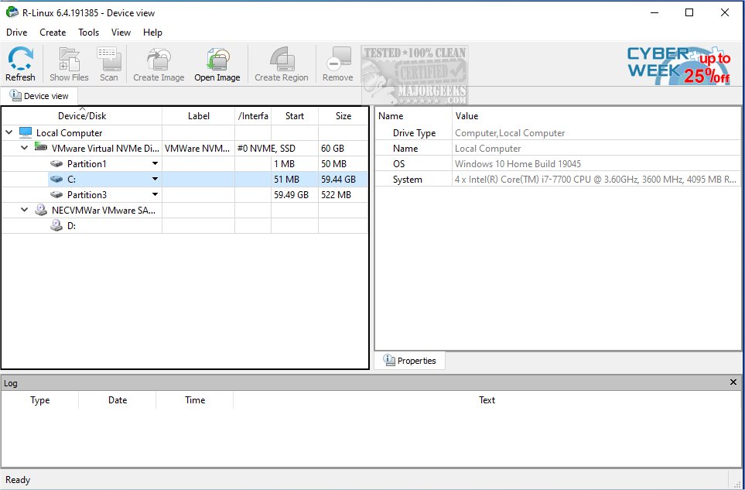Open the dropdown arrow on the C: drive

tap(155, 179)
